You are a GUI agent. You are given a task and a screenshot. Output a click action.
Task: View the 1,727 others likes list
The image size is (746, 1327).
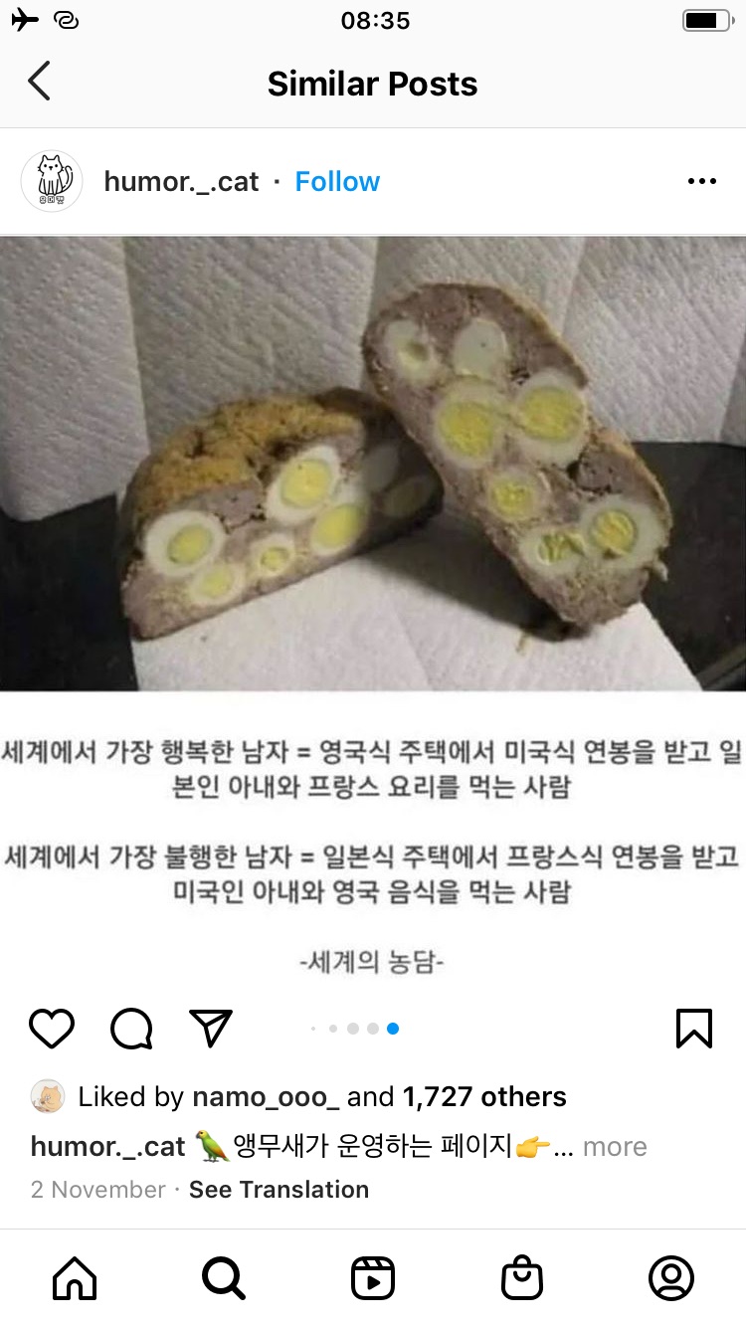tap(484, 1097)
